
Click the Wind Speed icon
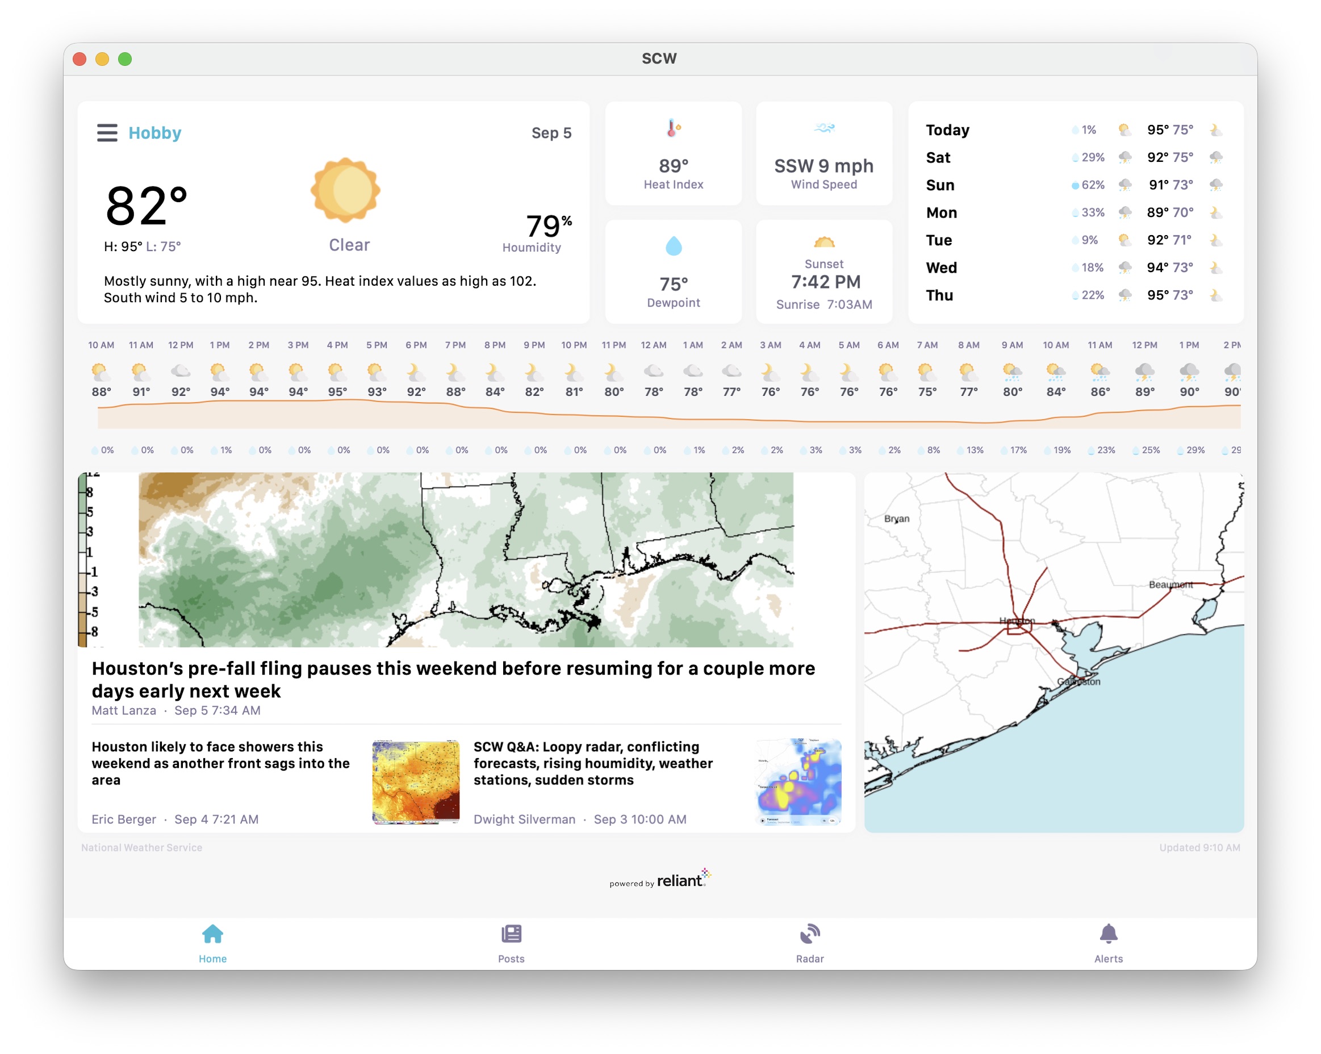823,128
